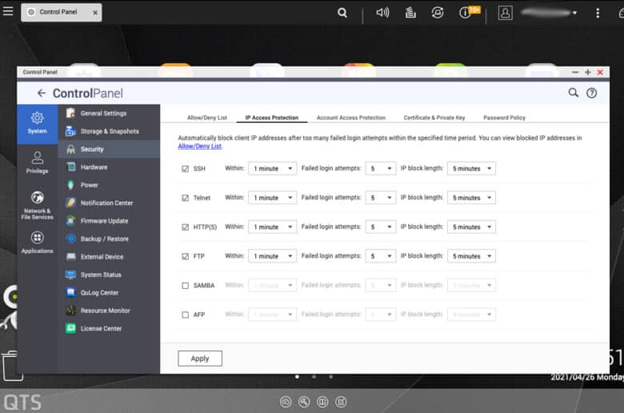
Task: Uncheck the FTP protection checkbox
Action: pyautogui.click(x=185, y=256)
